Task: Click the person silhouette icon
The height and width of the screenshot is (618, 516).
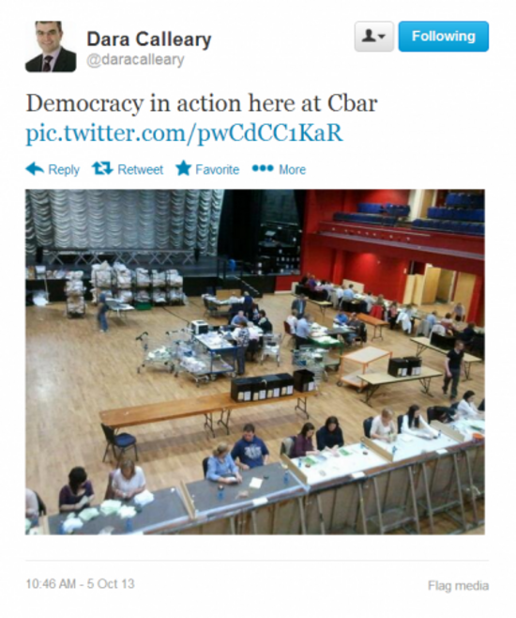Action: point(369,37)
